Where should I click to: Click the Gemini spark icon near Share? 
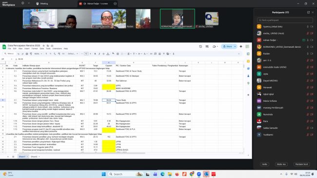click(x=241, y=46)
